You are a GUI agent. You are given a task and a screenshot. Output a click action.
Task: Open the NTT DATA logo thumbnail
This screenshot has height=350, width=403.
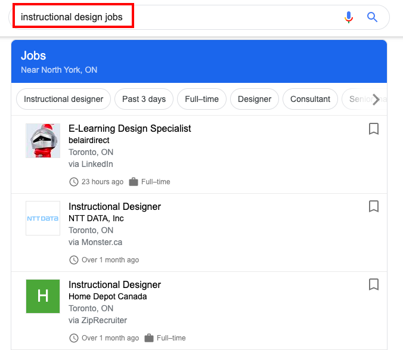tap(43, 218)
